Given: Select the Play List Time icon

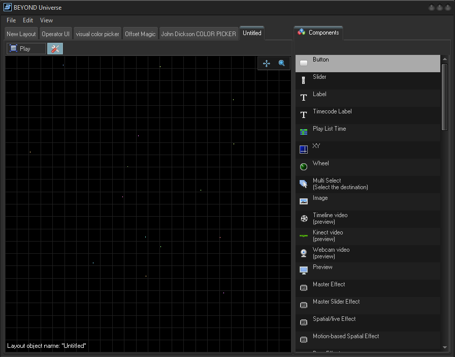Looking at the screenshot, I should pyautogui.click(x=304, y=132).
